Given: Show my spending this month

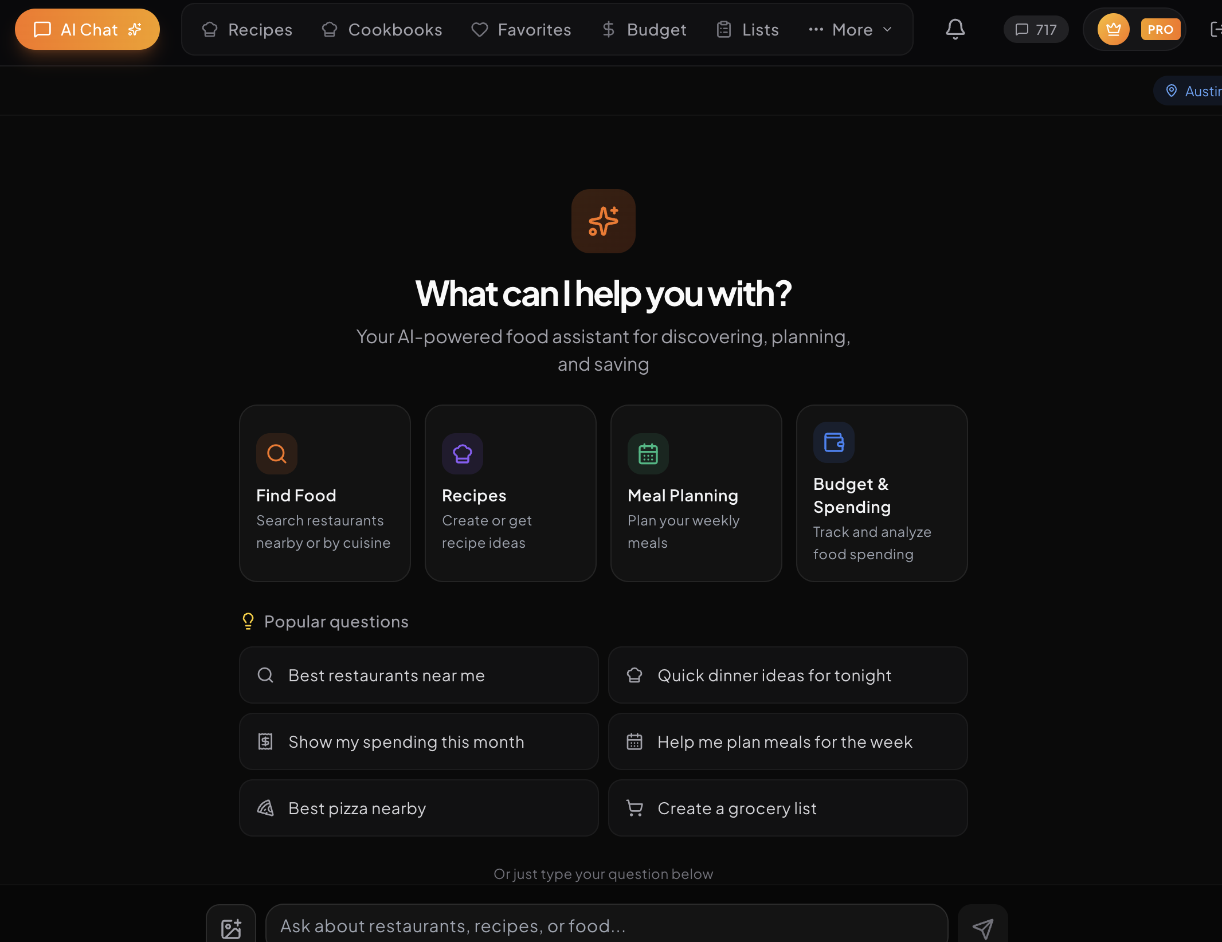Looking at the screenshot, I should click(419, 741).
